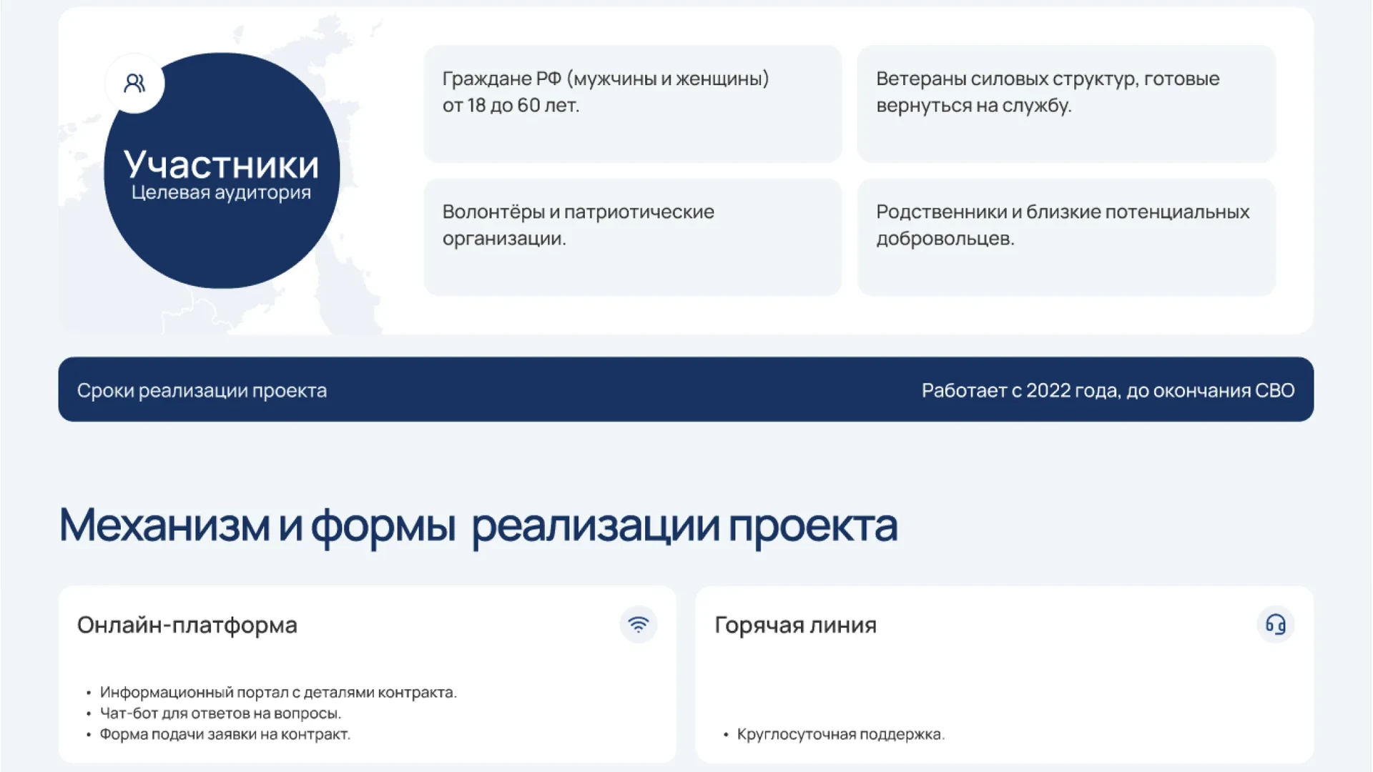Click Форма подачи заявки на контракт item
Viewport: 1373px width, 772px height.
[x=225, y=734]
